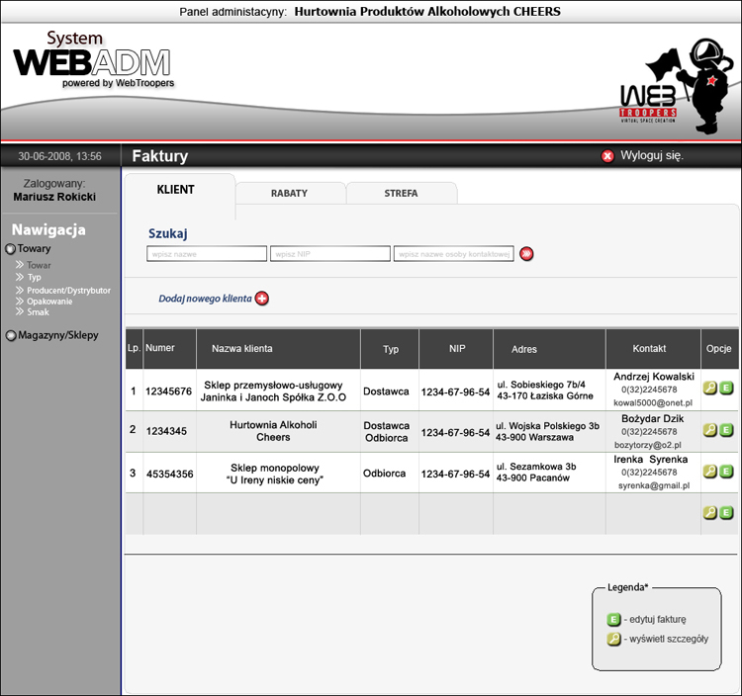Click the Wyloguj się link
This screenshot has width=742, height=696.
[651, 156]
